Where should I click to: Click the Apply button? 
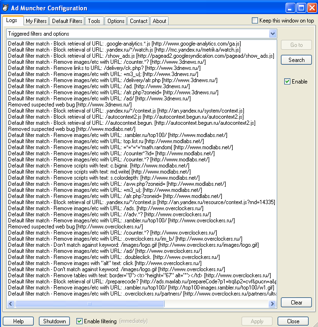point(257,321)
